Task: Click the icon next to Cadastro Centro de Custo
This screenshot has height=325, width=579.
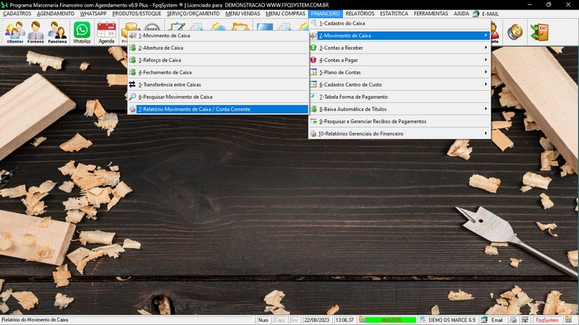Action: [x=313, y=84]
